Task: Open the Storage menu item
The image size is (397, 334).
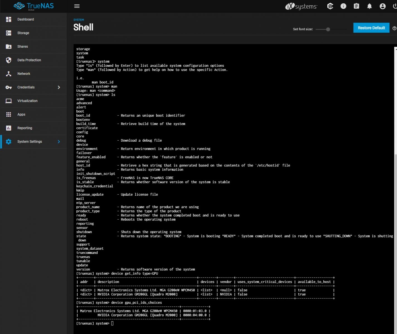Action: (x=33, y=33)
